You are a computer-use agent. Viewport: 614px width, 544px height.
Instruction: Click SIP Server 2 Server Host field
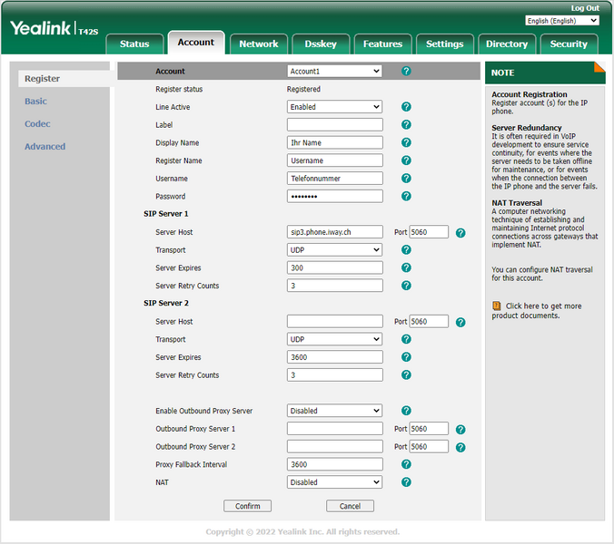335,322
